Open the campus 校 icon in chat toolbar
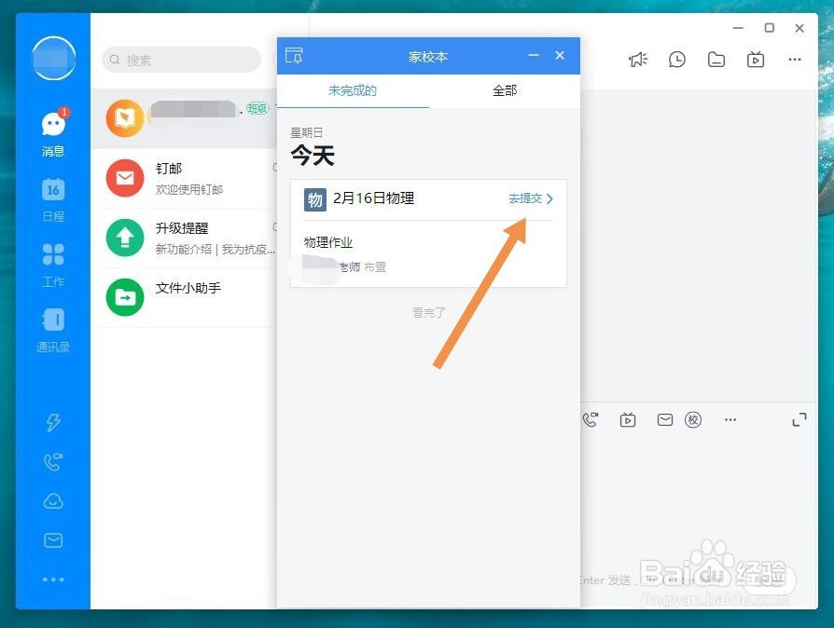 [x=693, y=419]
